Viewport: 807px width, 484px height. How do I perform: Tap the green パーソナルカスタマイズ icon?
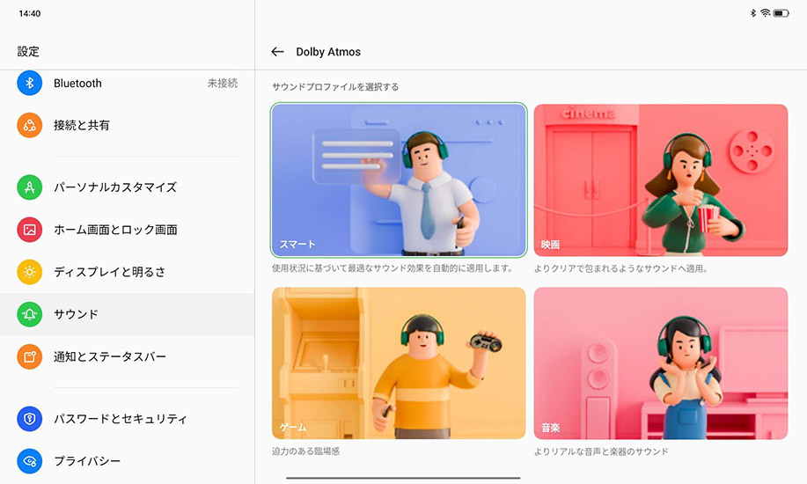point(30,187)
